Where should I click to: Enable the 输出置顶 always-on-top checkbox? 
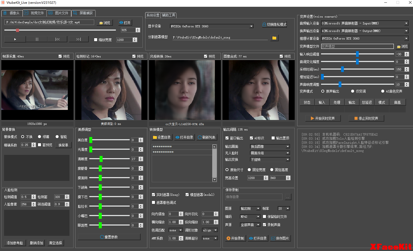[273, 138]
